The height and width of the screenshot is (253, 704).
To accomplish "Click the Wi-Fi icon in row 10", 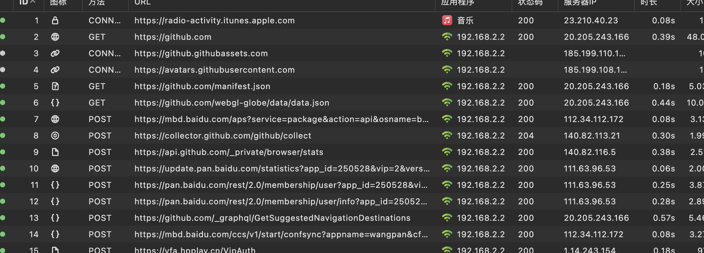I will [447, 168].
